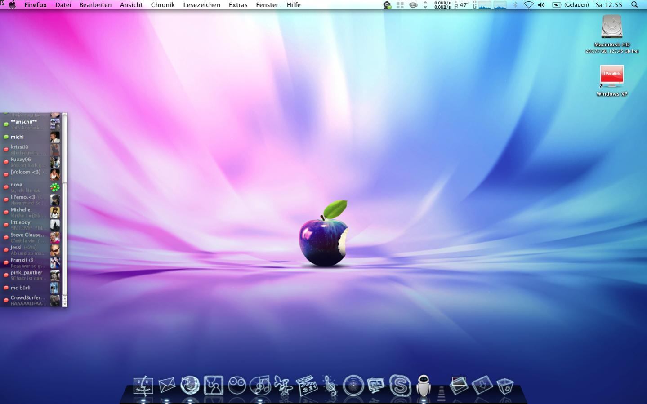Click the buddy list scroll down arrow

point(65,304)
